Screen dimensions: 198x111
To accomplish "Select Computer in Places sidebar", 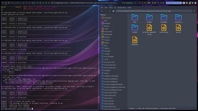I will (106, 18).
